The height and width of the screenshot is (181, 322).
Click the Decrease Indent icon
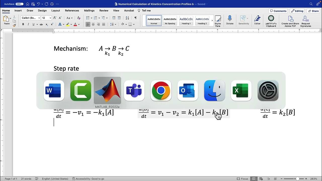(x=114, y=18)
